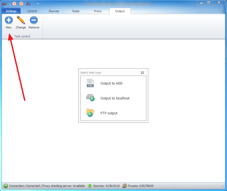Viewport: 227px width, 191px height.
Task: Close the application window
Action: [219, 3]
